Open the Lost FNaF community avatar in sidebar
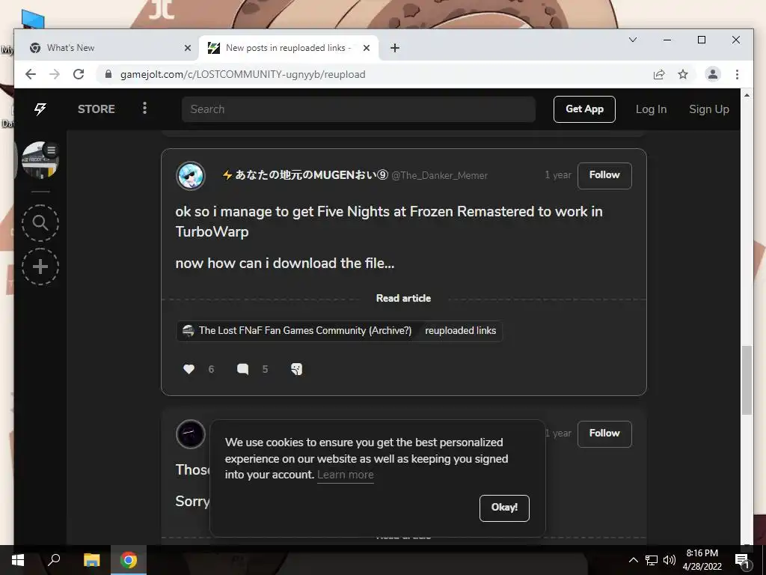This screenshot has width=766, height=575. click(40, 160)
